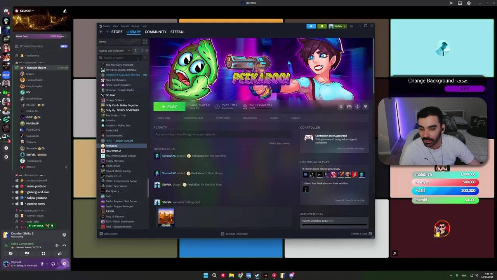The height and width of the screenshot is (280, 497).
Task: Switch to Big Picture mode icon
Action: [352, 26]
